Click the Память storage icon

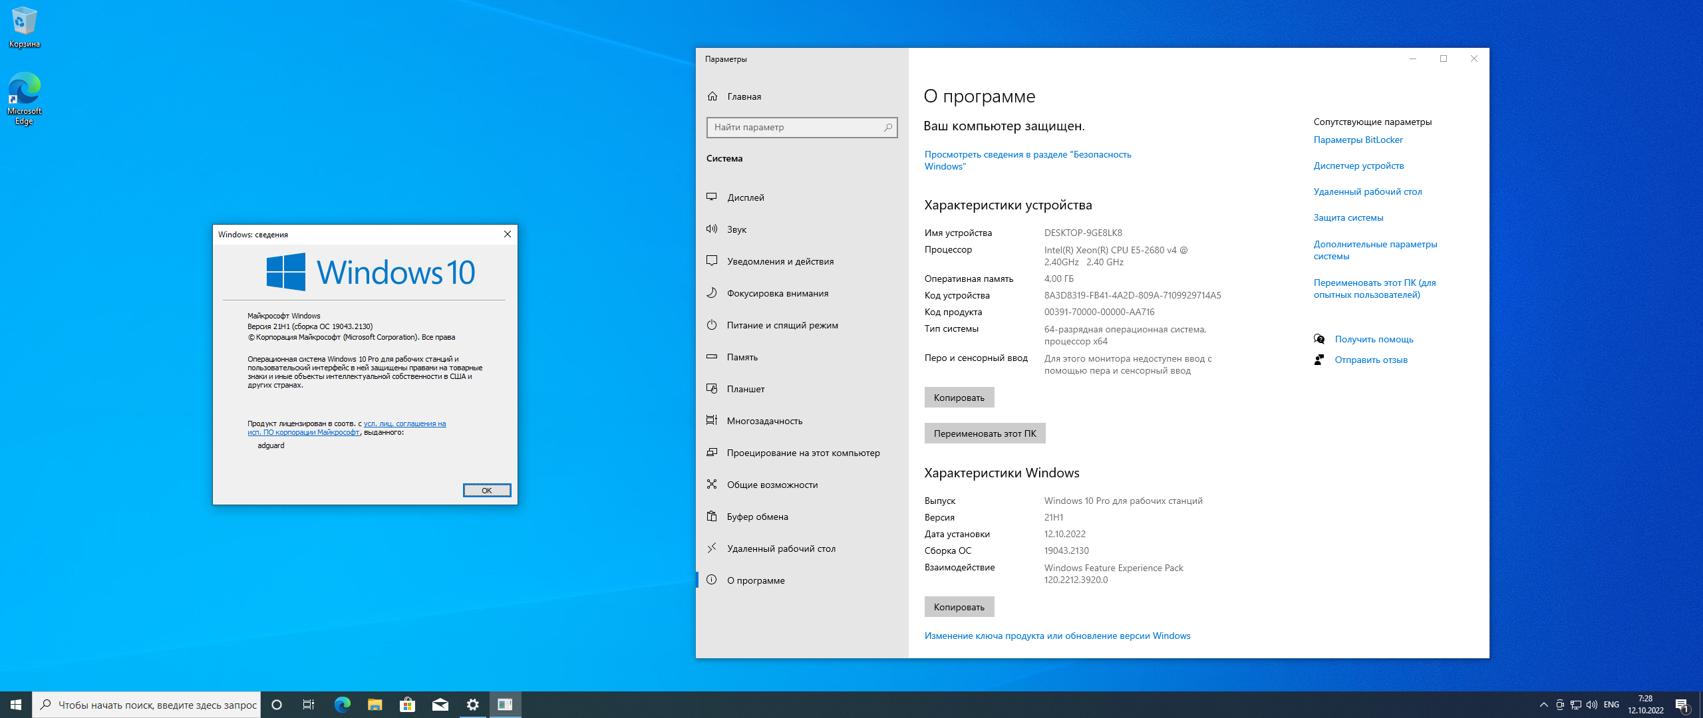712,357
